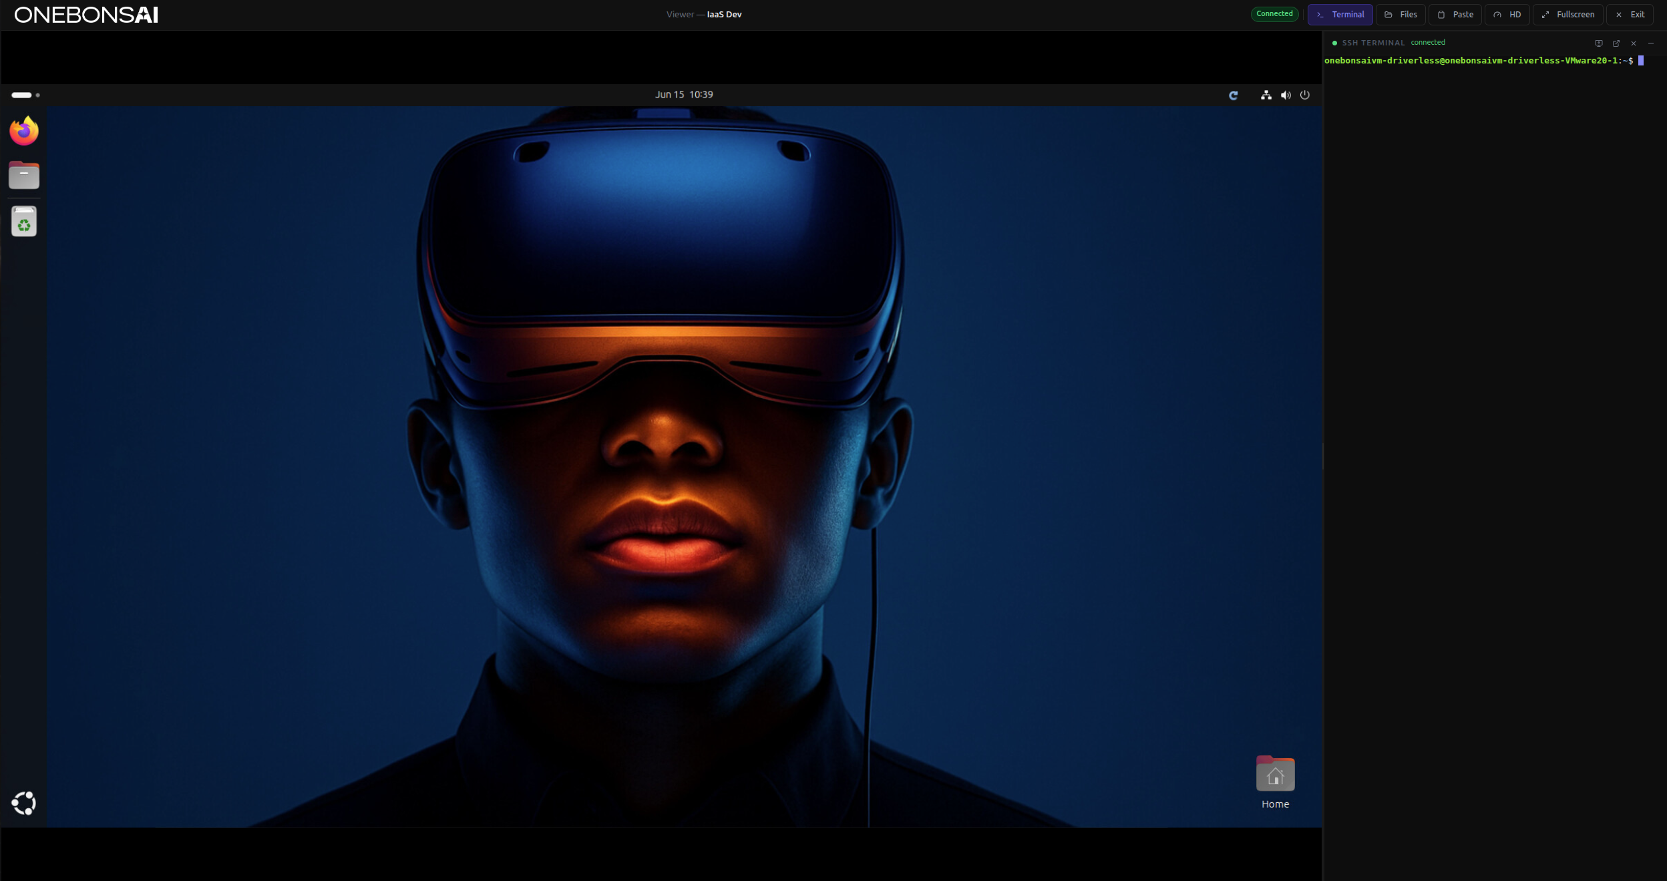The width and height of the screenshot is (1667, 881).
Task: Toggle the Terminal panel button
Action: 1340,15
